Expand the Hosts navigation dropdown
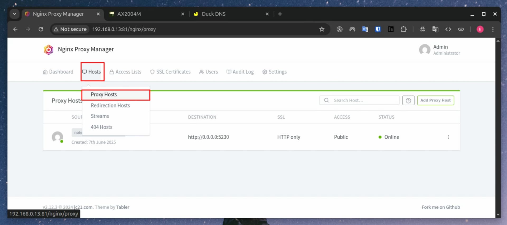The image size is (507, 225). coord(92,72)
